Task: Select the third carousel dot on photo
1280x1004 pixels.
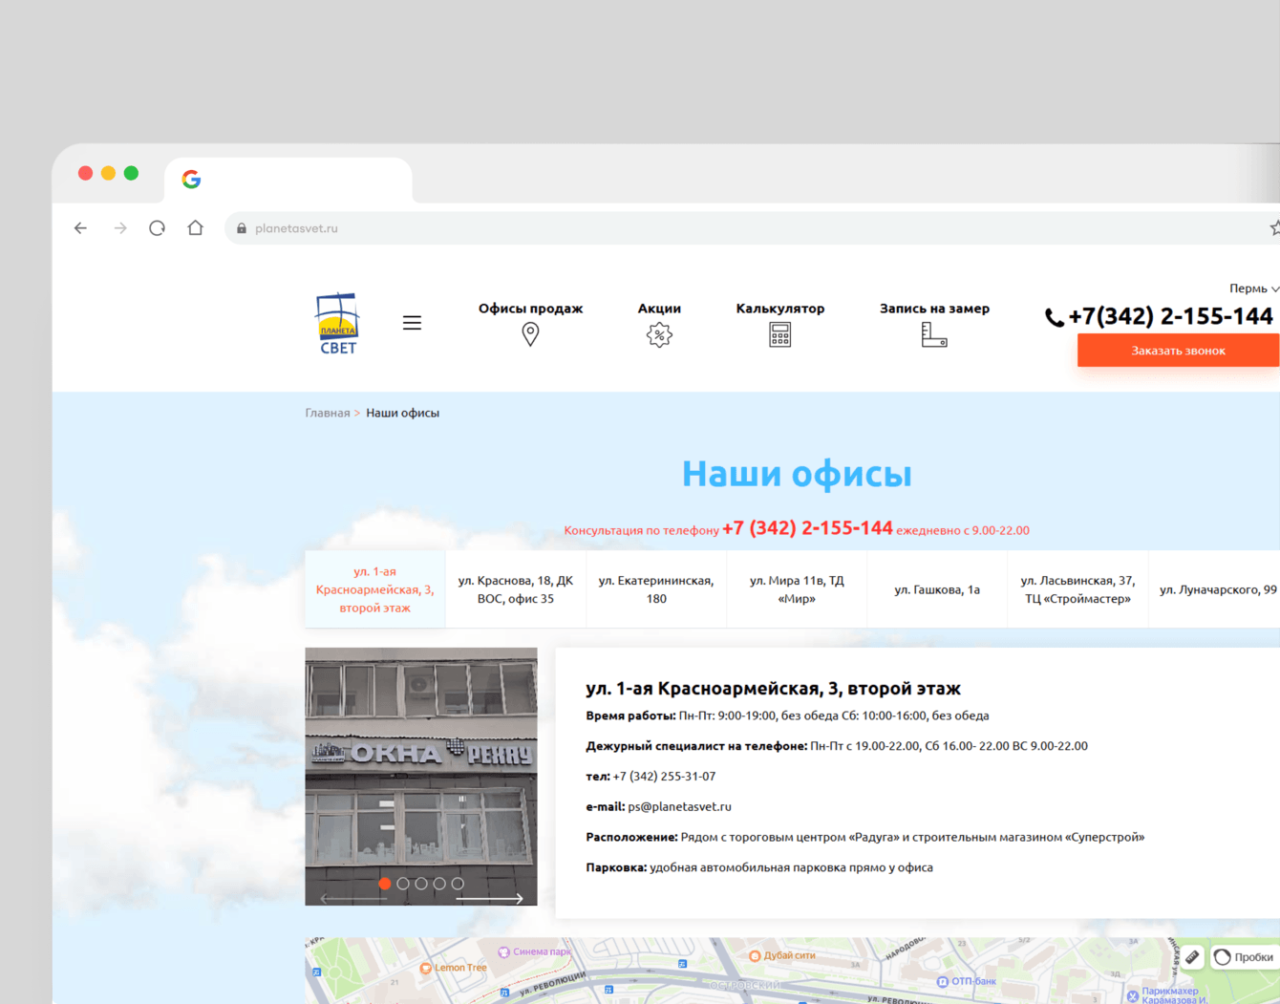Action: point(421,884)
